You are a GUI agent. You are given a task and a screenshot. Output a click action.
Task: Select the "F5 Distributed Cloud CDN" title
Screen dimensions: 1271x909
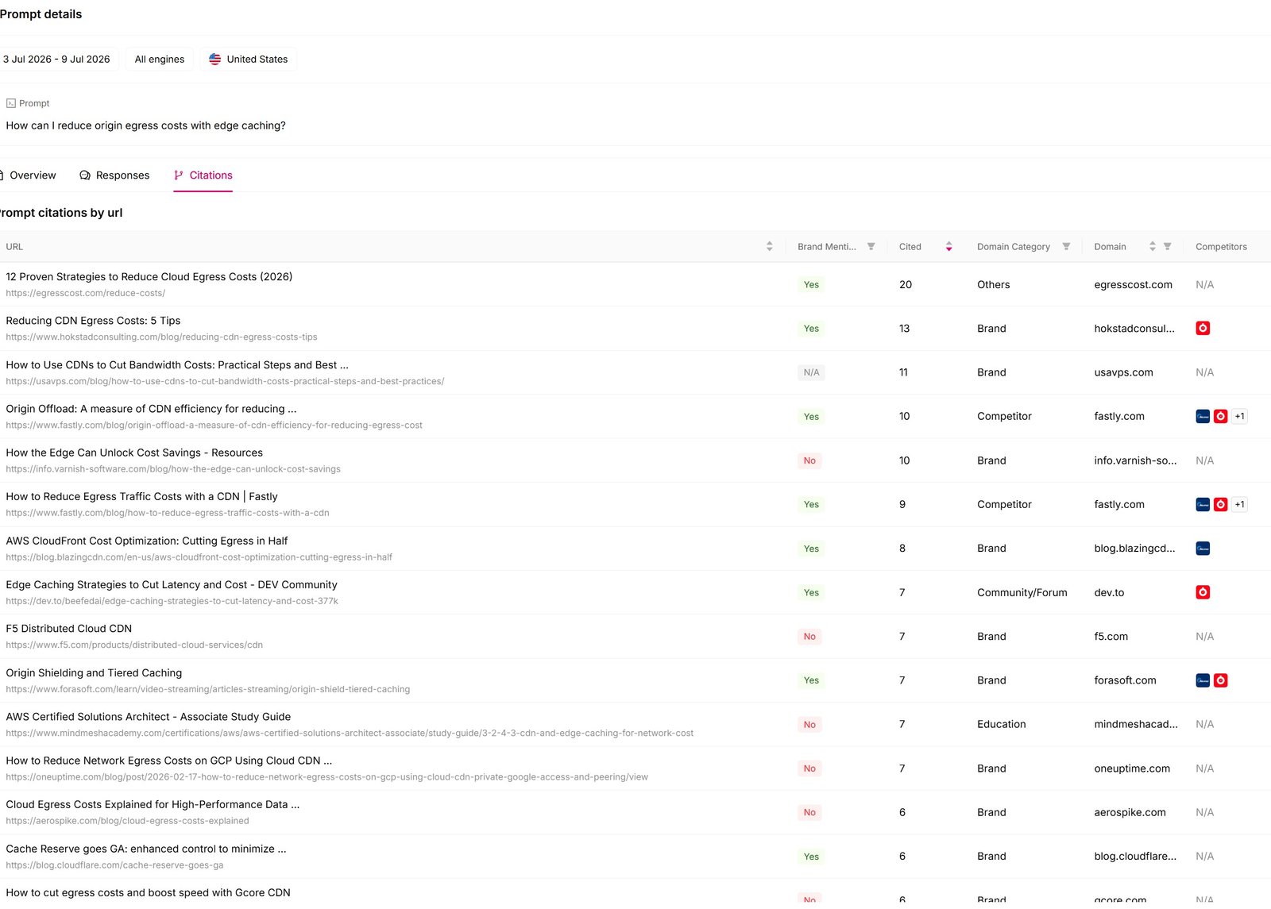69,629
